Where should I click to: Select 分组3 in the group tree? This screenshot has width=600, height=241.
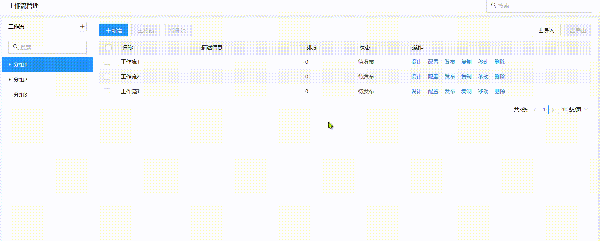(20, 95)
